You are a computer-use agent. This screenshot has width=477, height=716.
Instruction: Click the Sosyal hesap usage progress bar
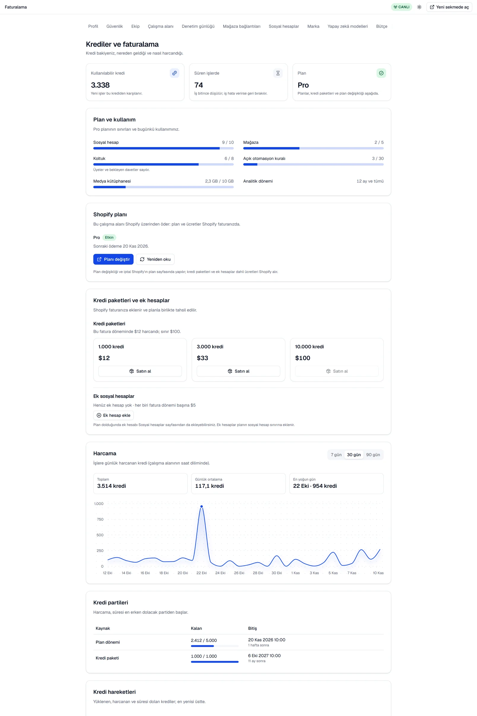pos(163,148)
